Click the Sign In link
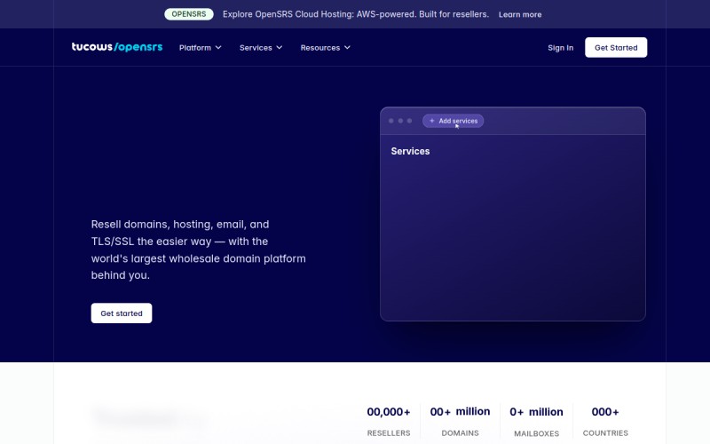710x444 pixels. pyautogui.click(x=561, y=48)
